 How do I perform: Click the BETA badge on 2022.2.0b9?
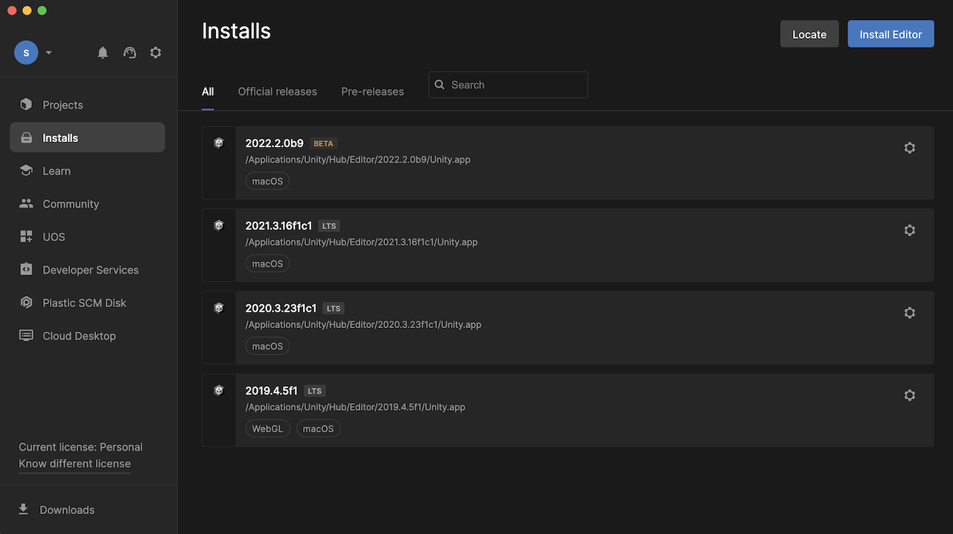tap(323, 144)
